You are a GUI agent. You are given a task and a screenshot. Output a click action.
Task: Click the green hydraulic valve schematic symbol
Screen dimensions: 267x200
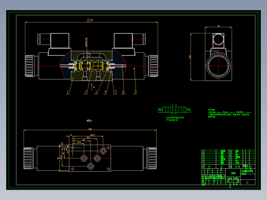(x=174, y=110)
